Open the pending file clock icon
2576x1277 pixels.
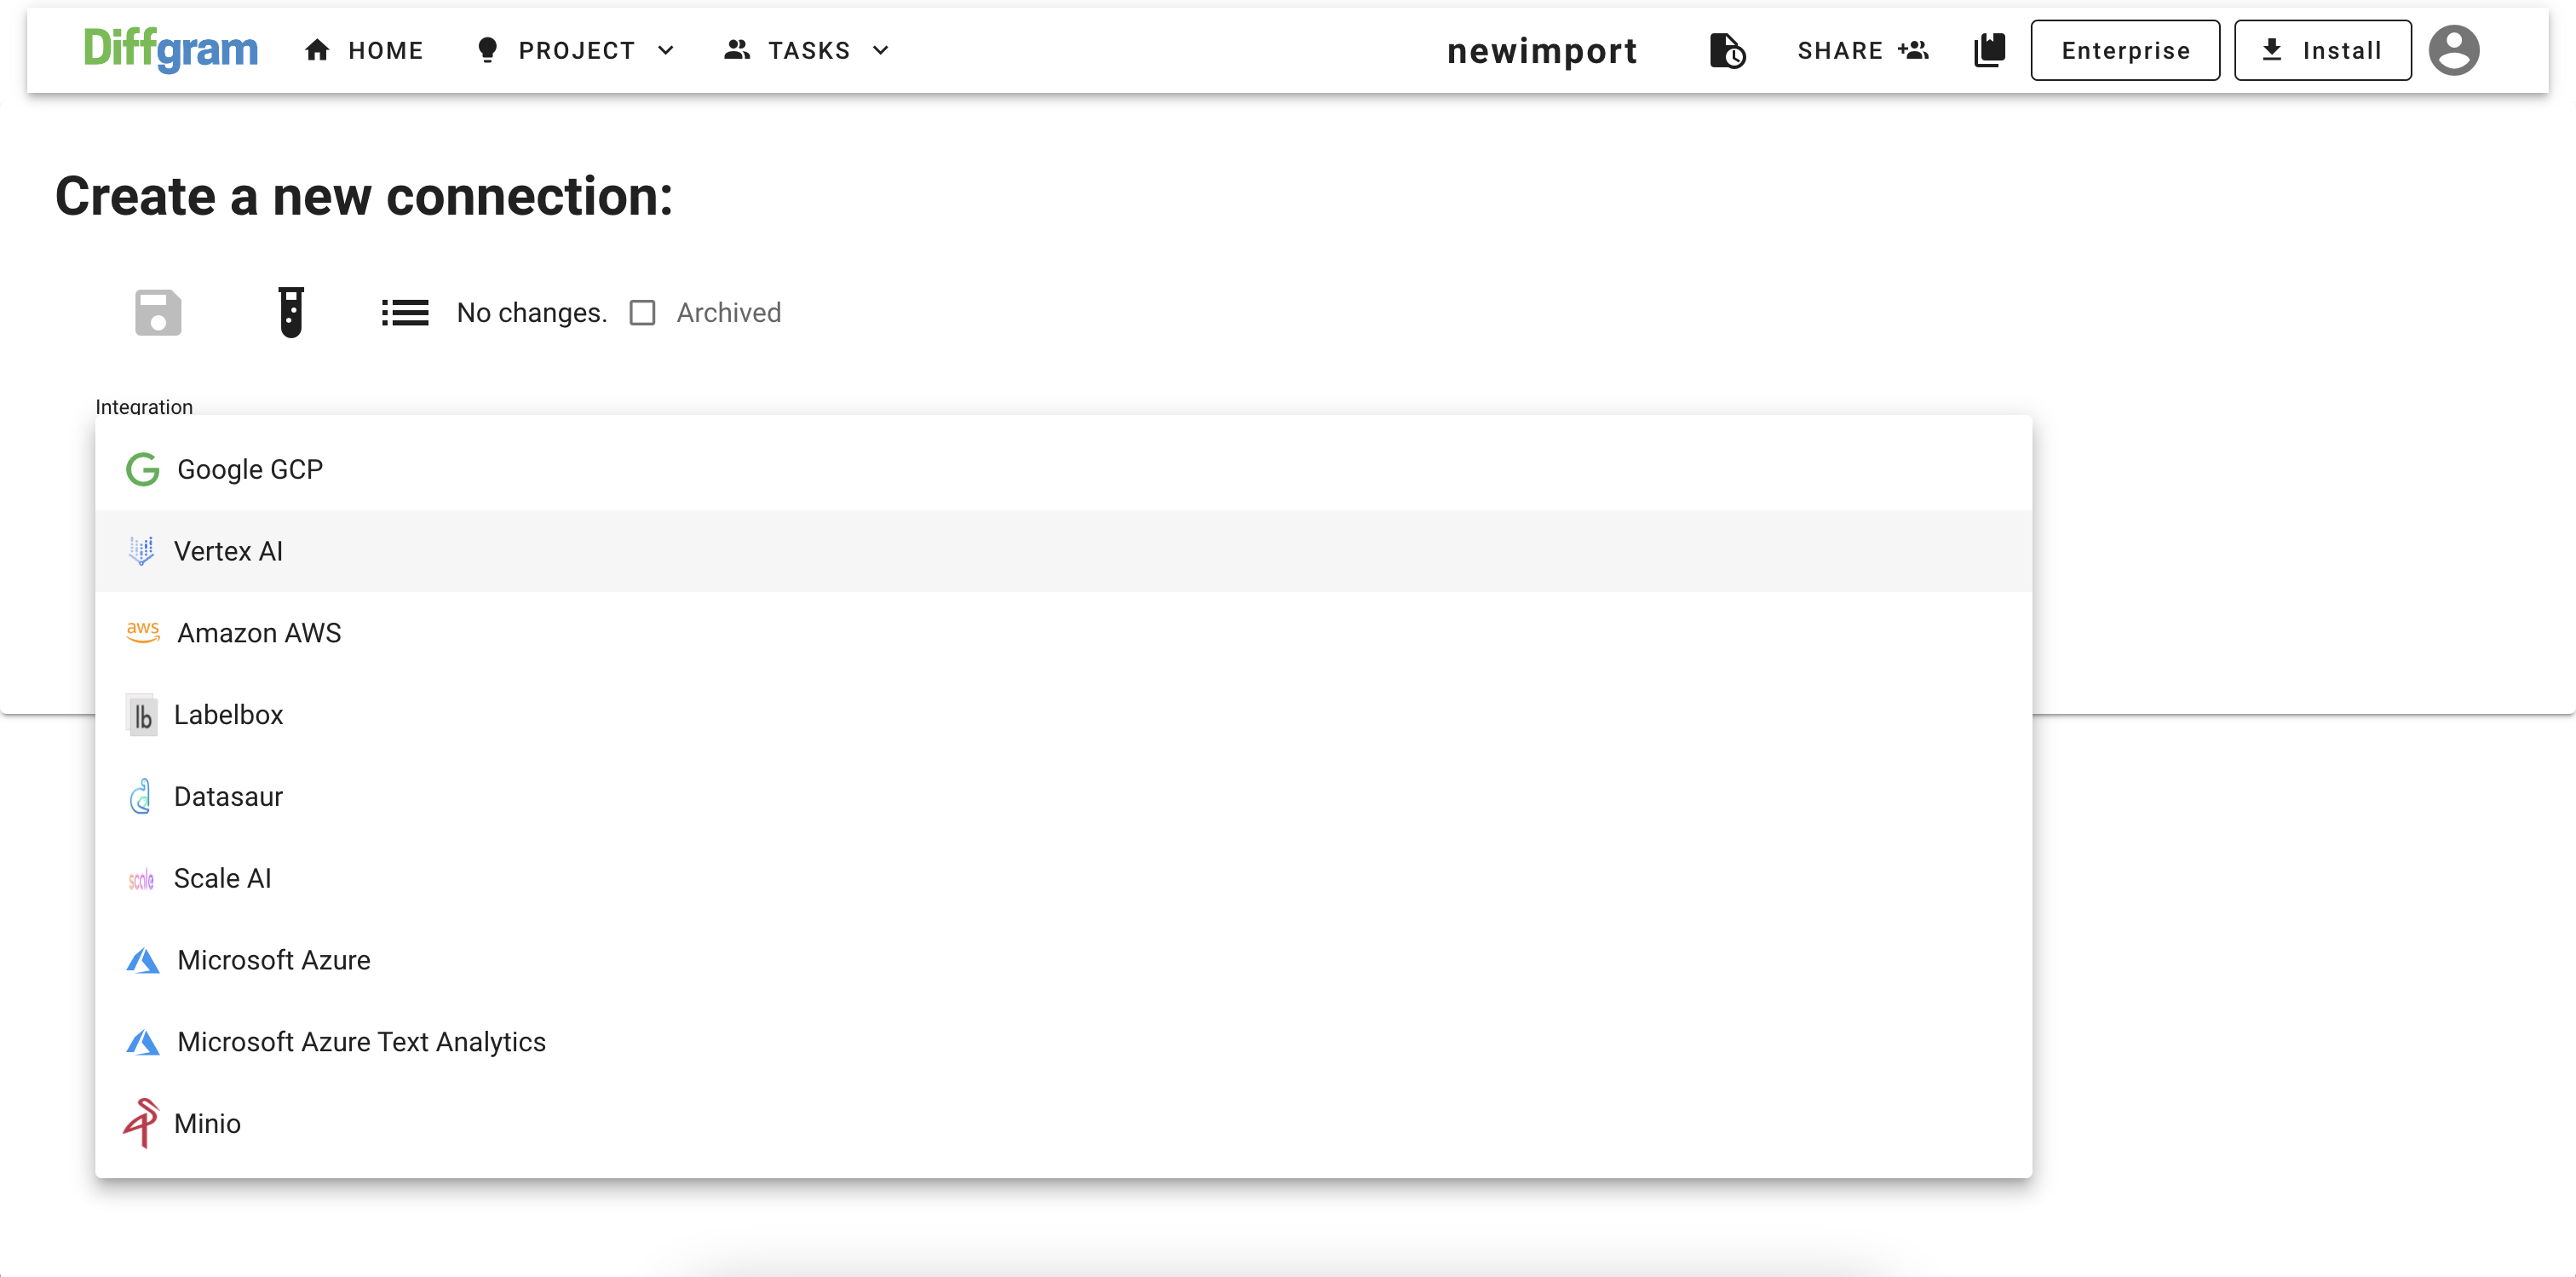coord(1727,50)
